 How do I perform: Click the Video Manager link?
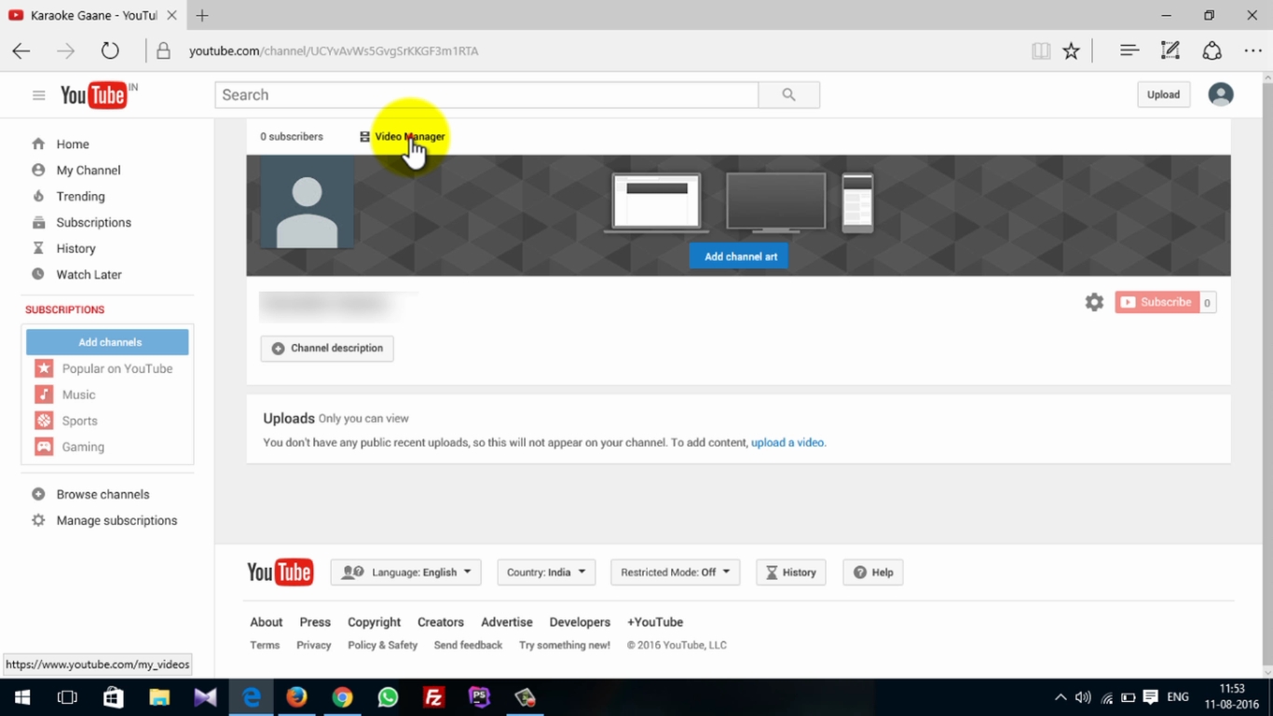(x=403, y=137)
